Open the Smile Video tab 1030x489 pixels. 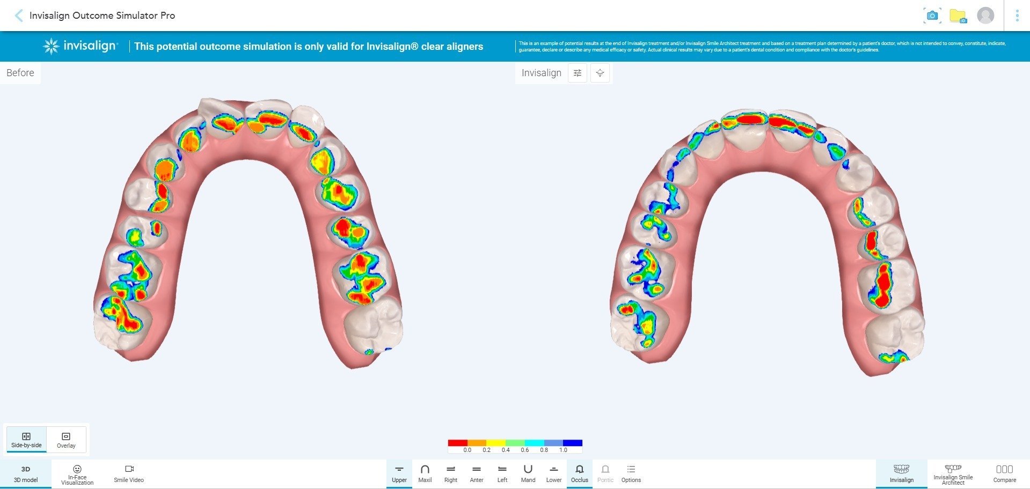(x=129, y=474)
